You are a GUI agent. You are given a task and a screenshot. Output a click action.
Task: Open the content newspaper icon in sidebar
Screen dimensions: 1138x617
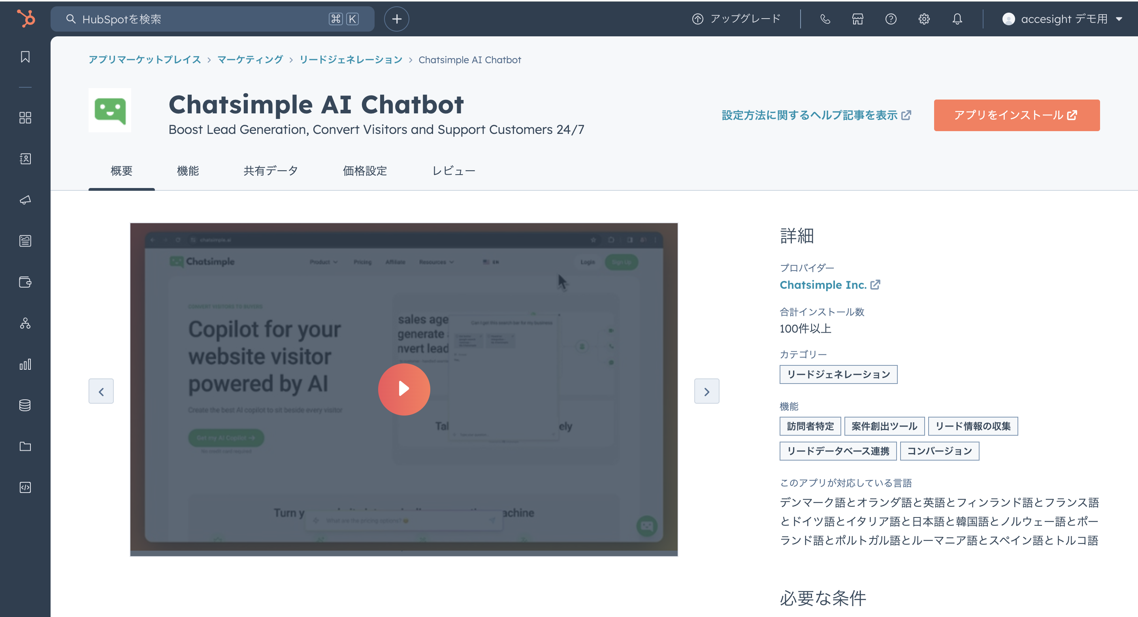(x=25, y=241)
